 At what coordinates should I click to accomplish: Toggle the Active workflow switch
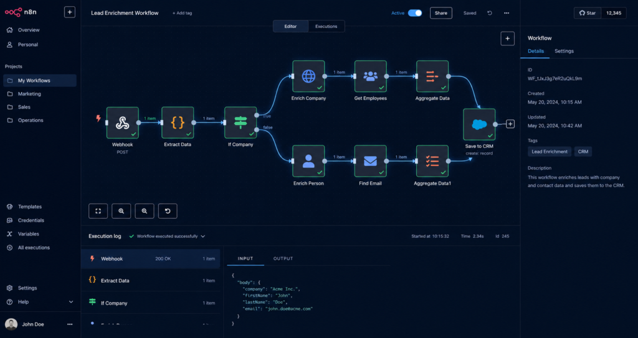click(415, 13)
